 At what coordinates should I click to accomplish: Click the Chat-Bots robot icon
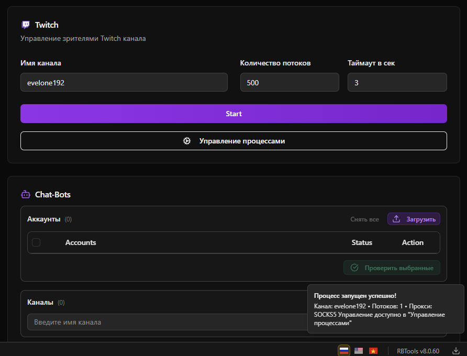pyautogui.click(x=26, y=194)
